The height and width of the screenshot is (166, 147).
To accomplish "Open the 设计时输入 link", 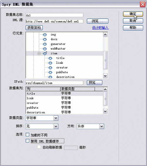I will (x=100, y=28).
